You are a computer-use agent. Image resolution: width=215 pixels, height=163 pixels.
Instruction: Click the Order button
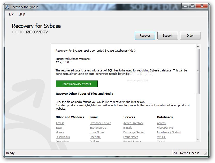coord(190,36)
